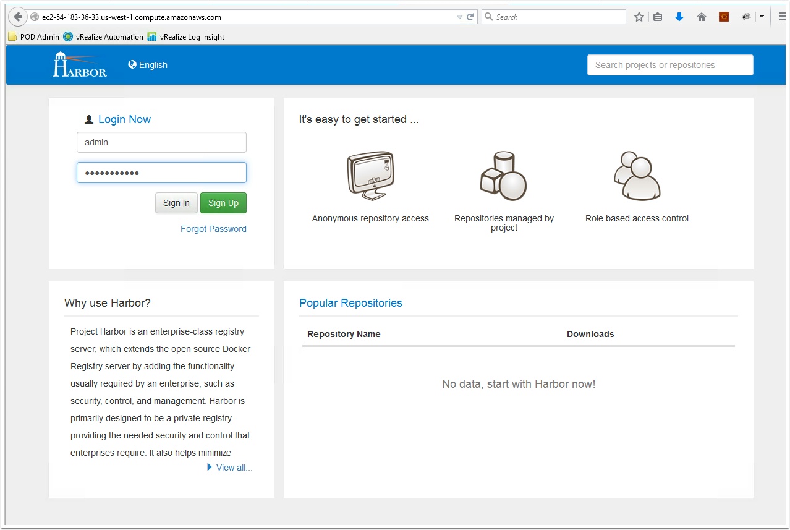This screenshot has width=790, height=530.
Task: Click the 'No data, start with Harbor now!' message
Action: 519,384
